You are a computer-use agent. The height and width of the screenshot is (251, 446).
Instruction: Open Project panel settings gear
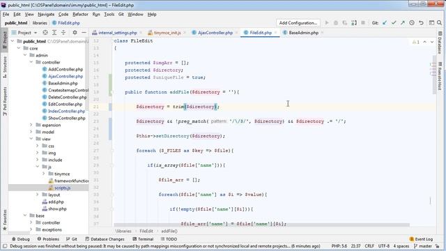75,33
